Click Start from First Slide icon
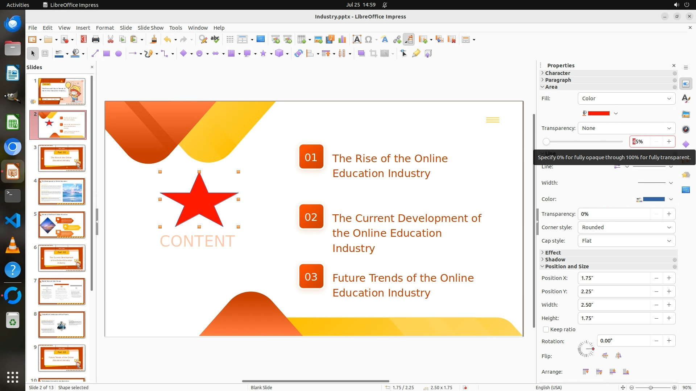Image resolution: width=696 pixels, height=391 pixels. [x=275, y=39]
